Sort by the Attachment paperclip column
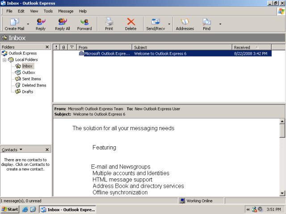Image resolution: width=286 pixels, height=214 pixels. pos(63,47)
